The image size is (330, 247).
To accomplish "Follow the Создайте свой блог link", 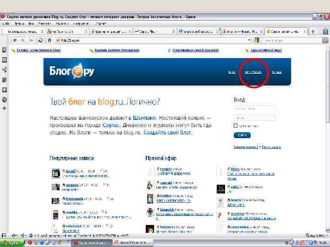I will [x=168, y=133].
